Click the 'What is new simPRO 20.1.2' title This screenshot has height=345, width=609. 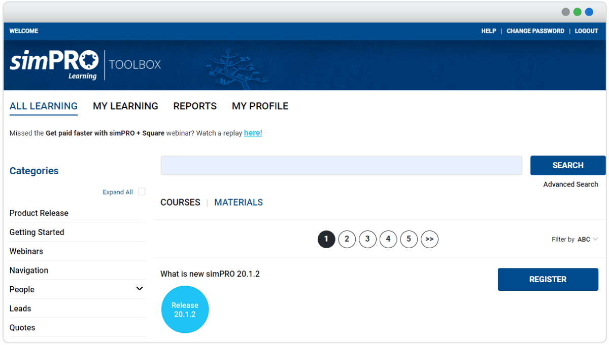[x=210, y=274]
